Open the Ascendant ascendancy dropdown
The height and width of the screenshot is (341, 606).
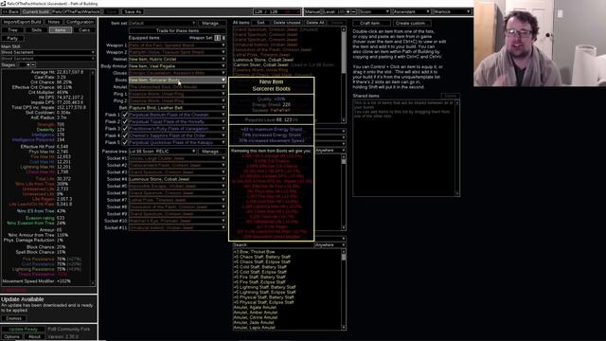[x=411, y=11]
